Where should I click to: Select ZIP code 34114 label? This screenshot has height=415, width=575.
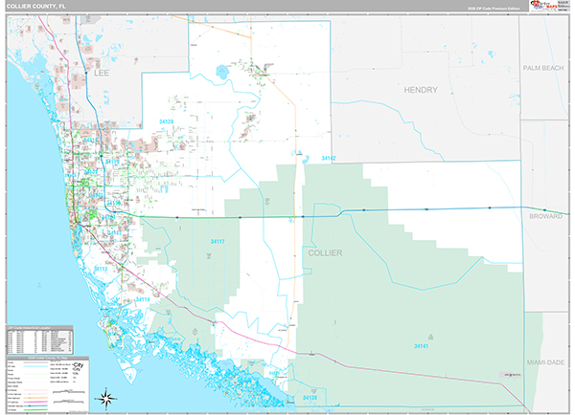tap(143, 300)
